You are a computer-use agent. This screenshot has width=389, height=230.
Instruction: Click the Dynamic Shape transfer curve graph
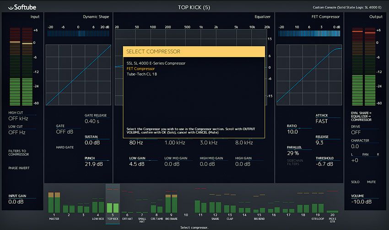click(78, 75)
